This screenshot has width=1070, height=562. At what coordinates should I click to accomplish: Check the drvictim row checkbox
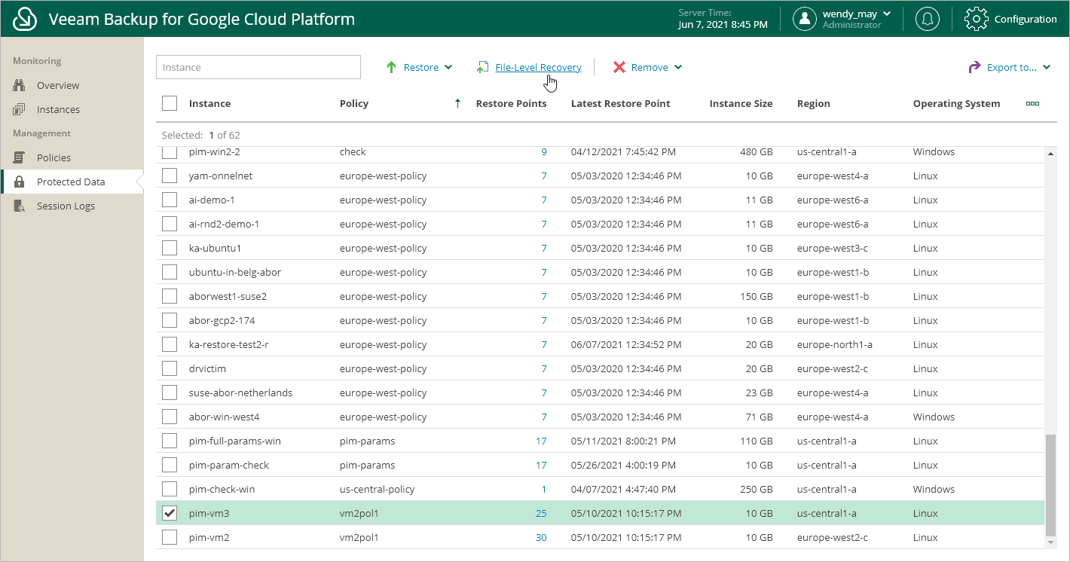(x=170, y=368)
